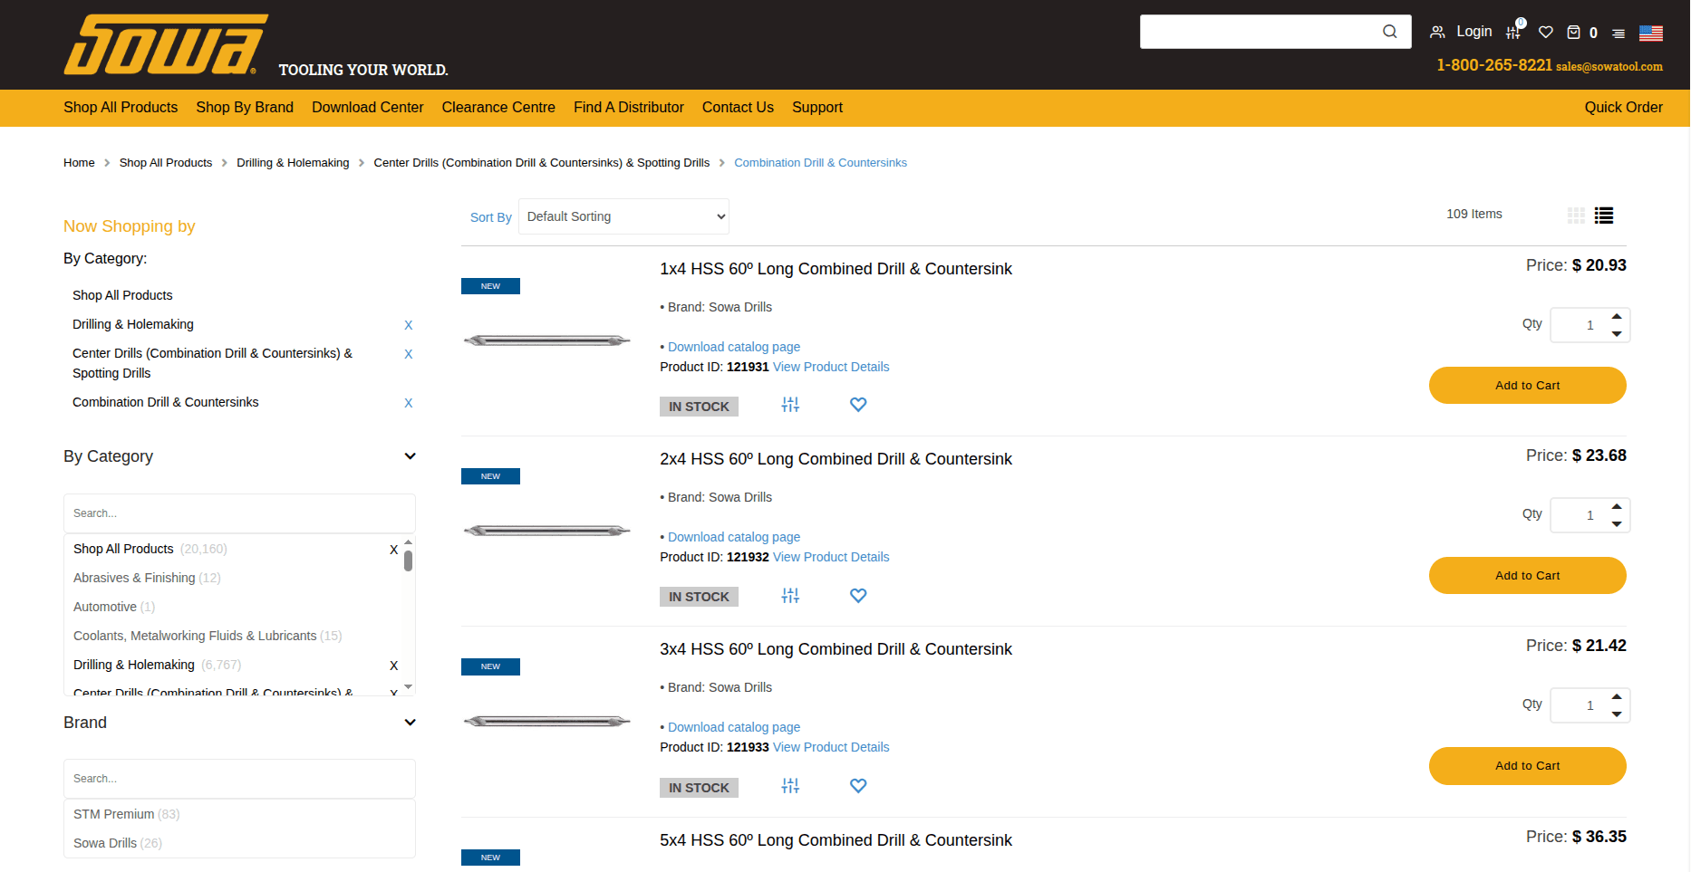Viewport: 1691px width, 872px height.
Task: Open the Support menu item
Action: pos(817,107)
